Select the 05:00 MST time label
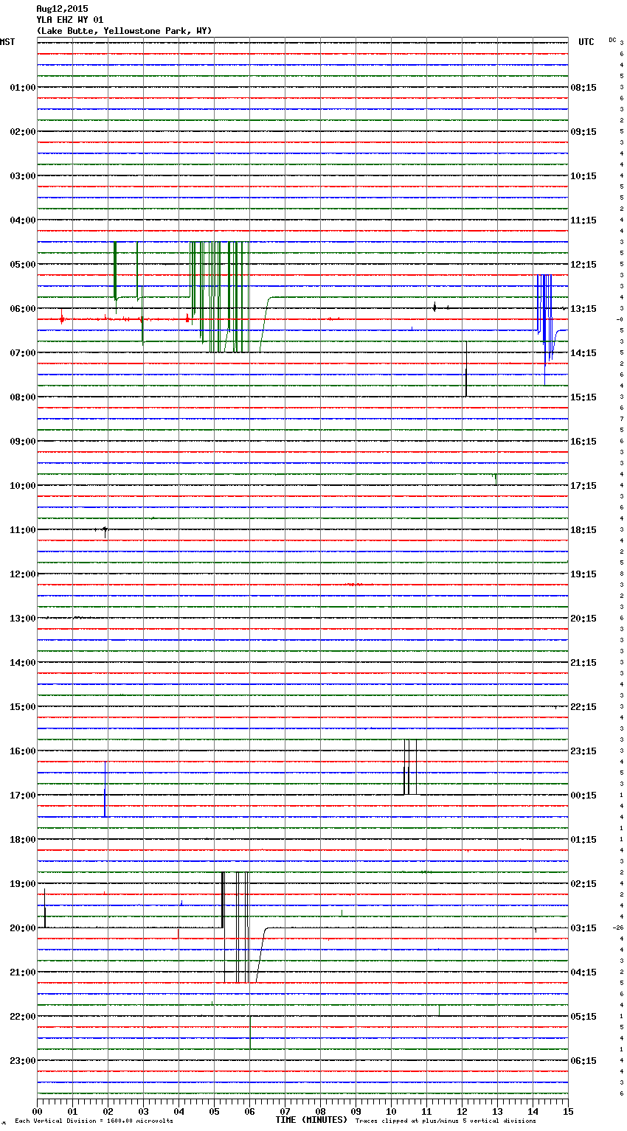 pos(23,265)
